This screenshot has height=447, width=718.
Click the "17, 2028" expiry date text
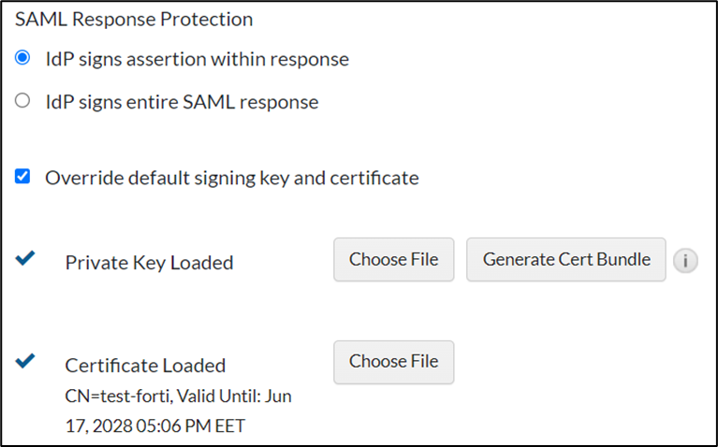98,425
